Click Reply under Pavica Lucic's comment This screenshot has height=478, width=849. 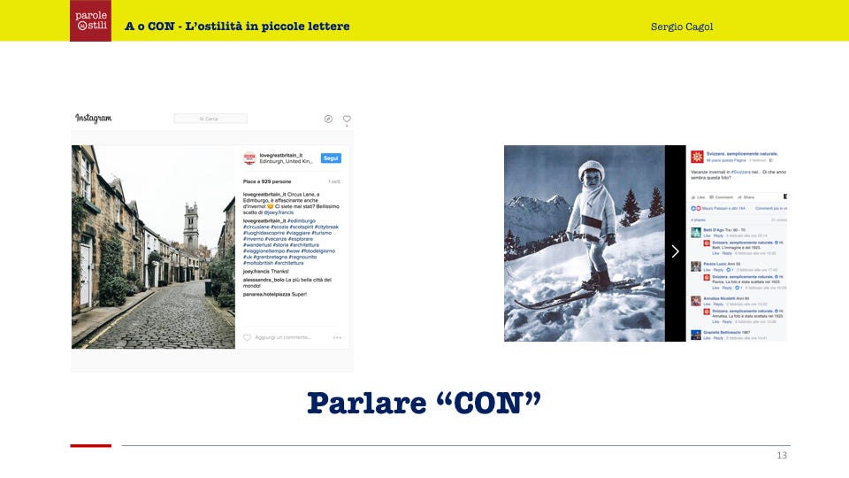pyautogui.click(x=718, y=269)
